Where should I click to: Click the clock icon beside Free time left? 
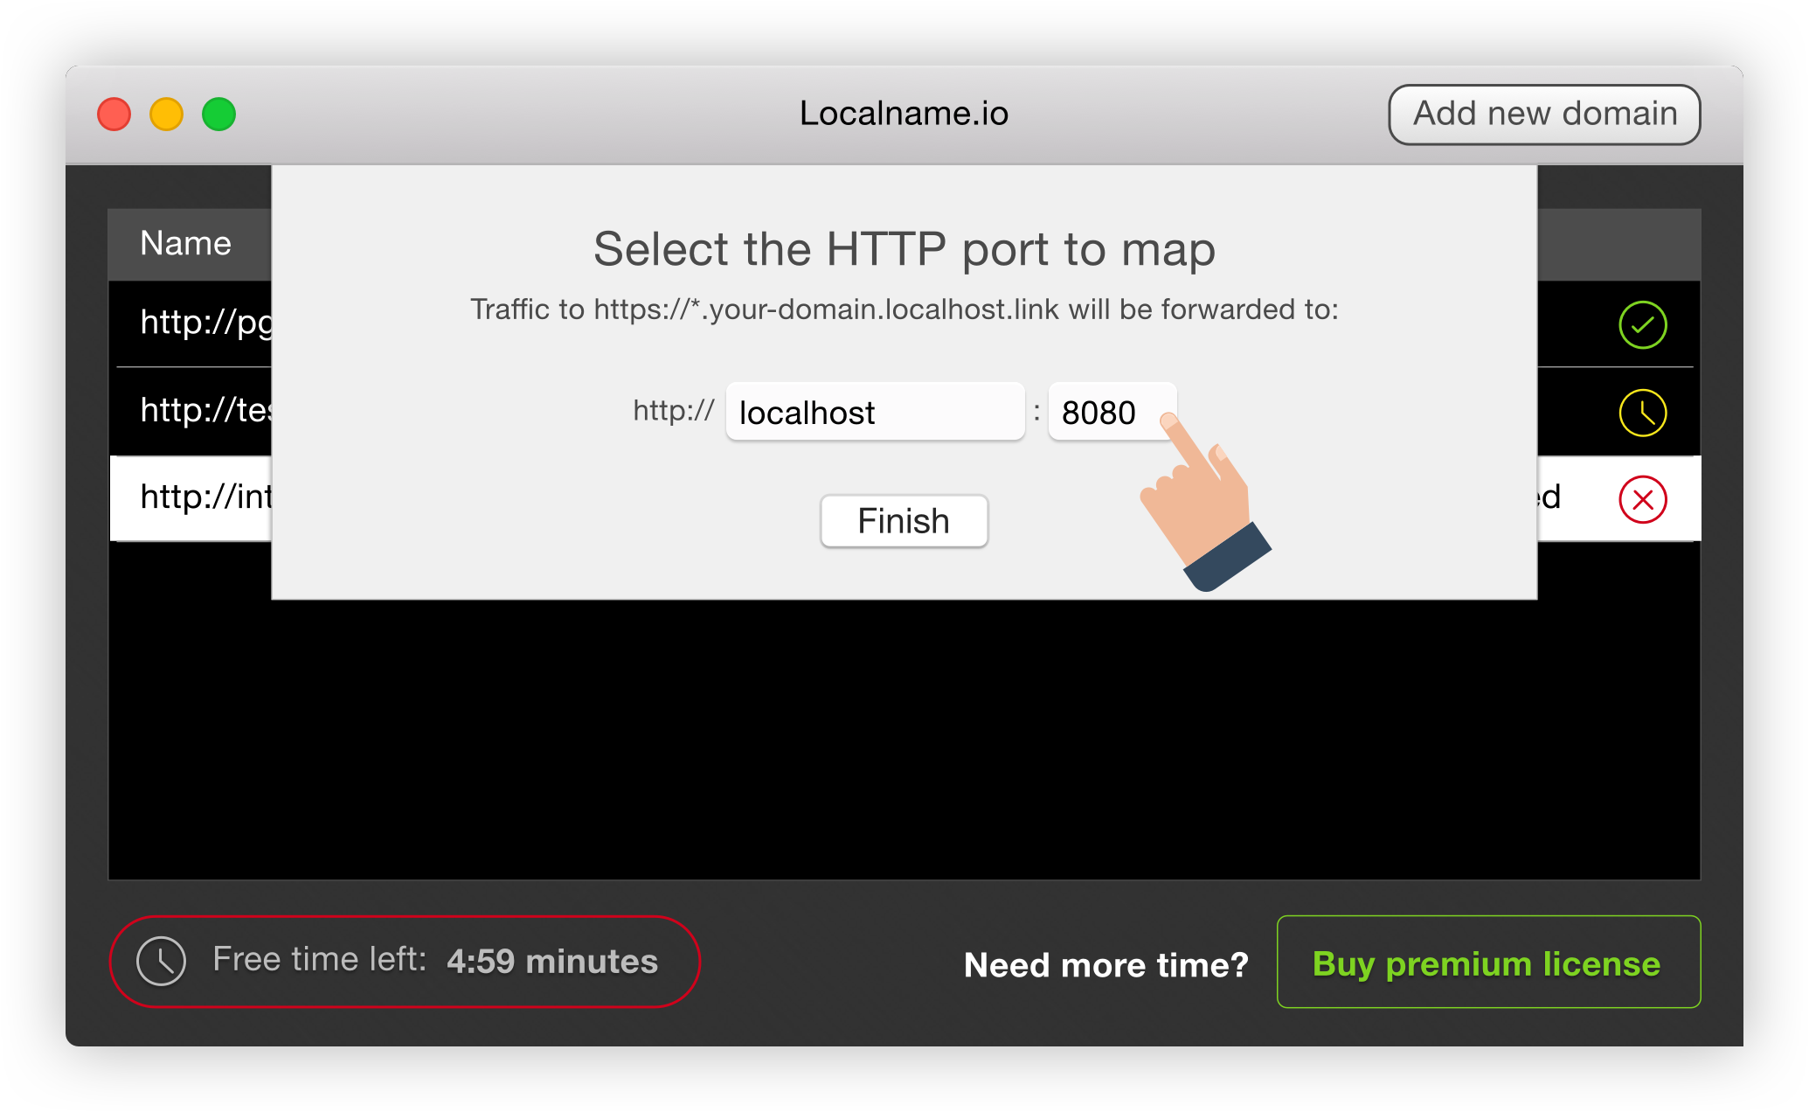162,962
